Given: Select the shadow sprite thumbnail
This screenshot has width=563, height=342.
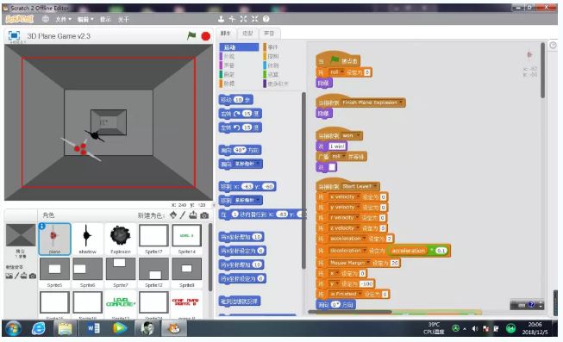Looking at the screenshot, I should tap(87, 239).
